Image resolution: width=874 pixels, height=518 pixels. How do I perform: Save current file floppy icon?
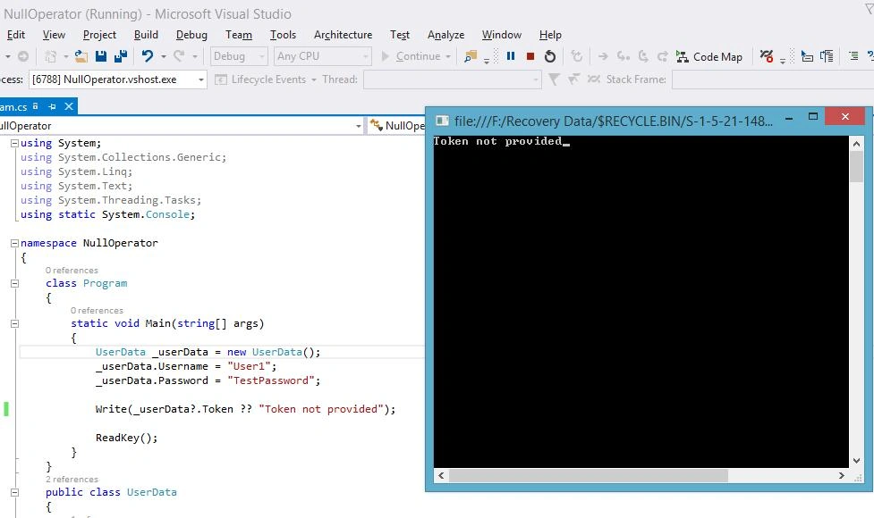pyautogui.click(x=101, y=56)
